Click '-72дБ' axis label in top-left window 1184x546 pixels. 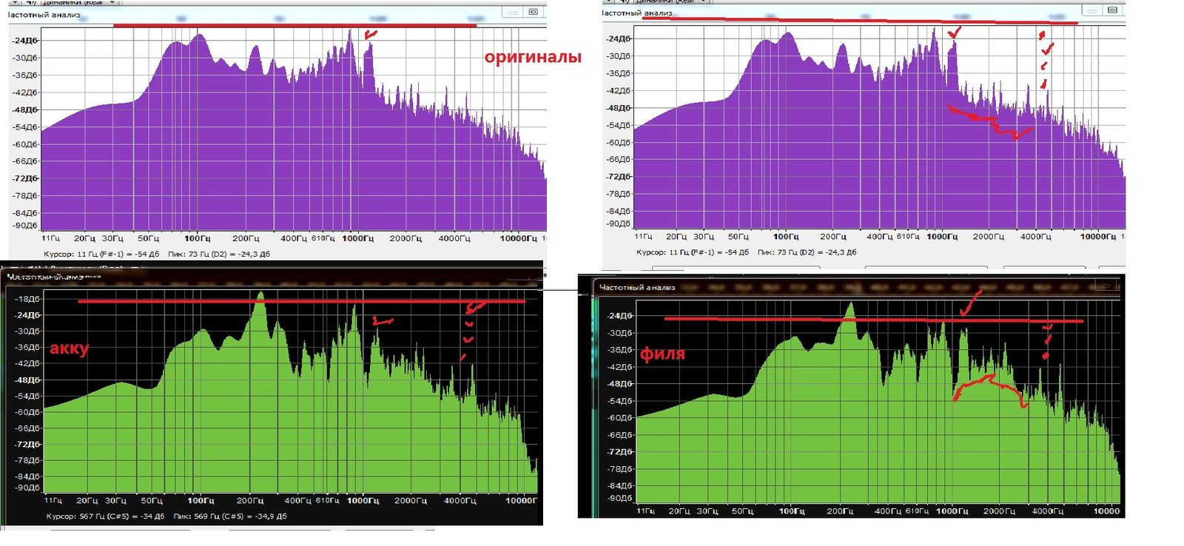(25, 178)
